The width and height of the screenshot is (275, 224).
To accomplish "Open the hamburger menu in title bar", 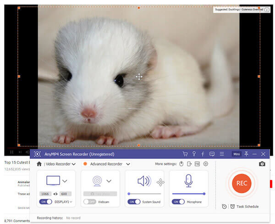I will [222, 154].
